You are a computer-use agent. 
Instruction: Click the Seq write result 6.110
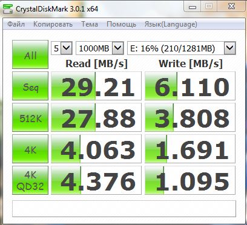point(190,86)
